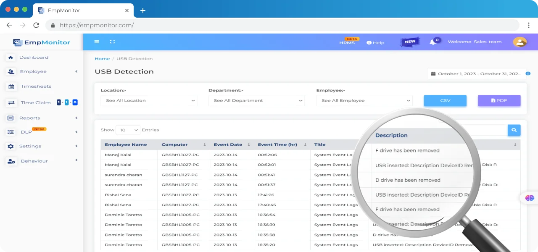Click the Employee Name column header

pos(126,144)
